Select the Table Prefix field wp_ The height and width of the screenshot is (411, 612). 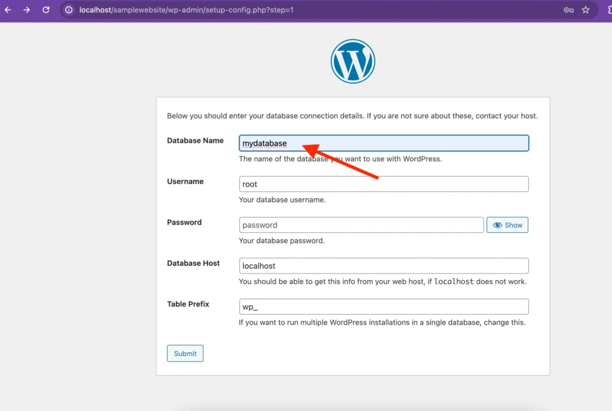point(384,307)
